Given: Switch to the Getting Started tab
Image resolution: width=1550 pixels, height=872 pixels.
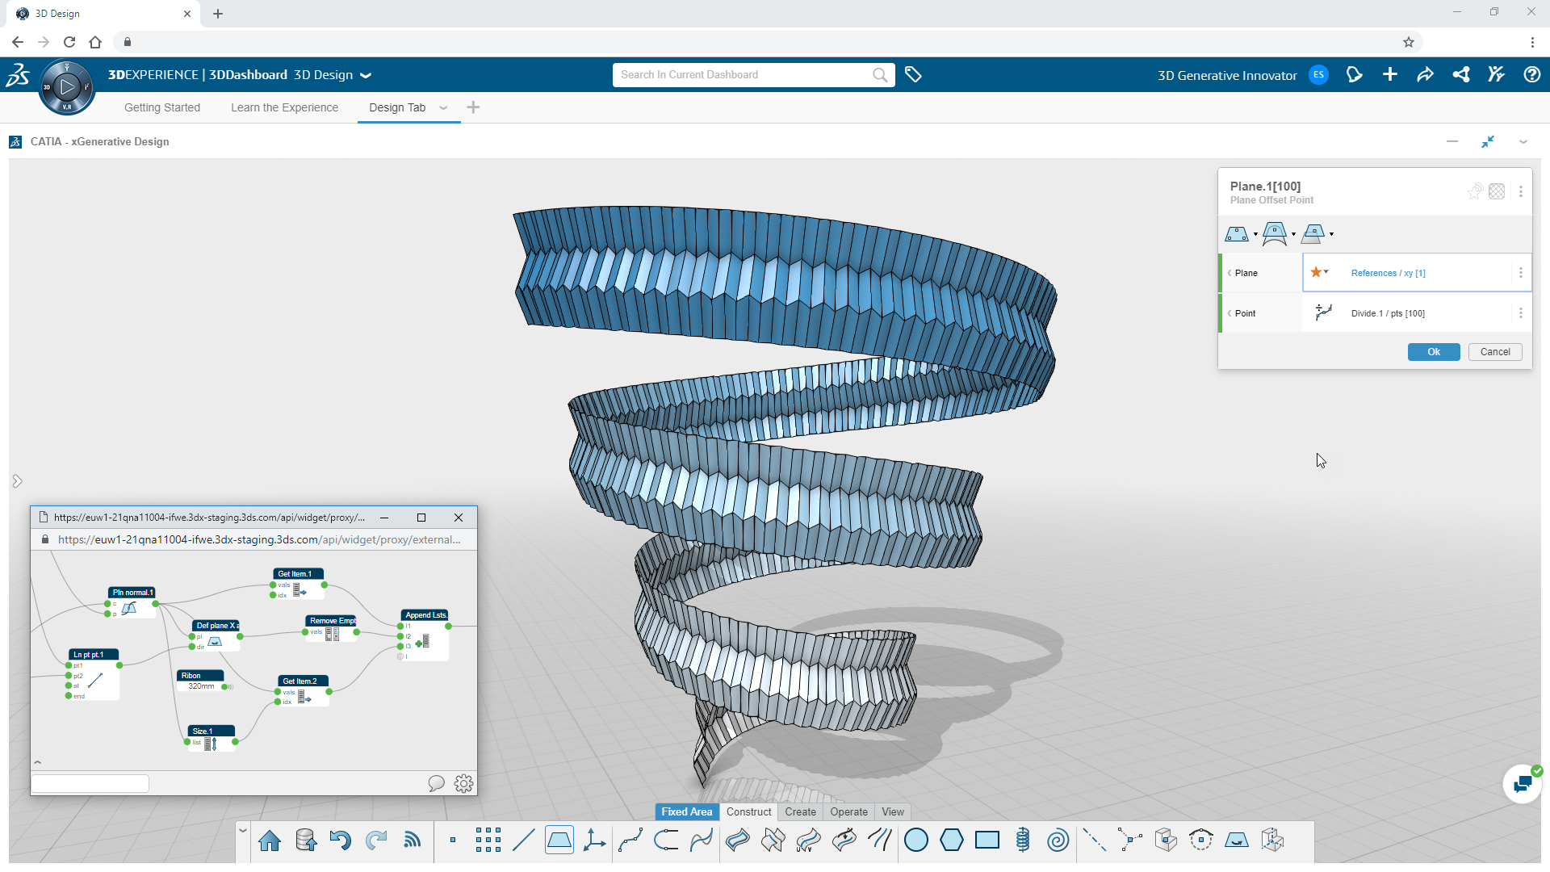Looking at the screenshot, I should coord(162,107).
